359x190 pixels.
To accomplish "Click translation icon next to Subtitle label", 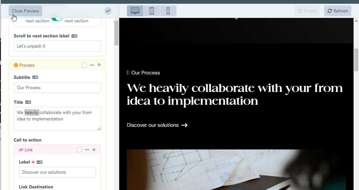I will (x=35, y=77).
